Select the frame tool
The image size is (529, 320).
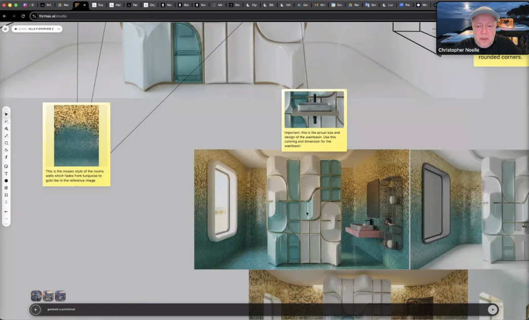6,195
